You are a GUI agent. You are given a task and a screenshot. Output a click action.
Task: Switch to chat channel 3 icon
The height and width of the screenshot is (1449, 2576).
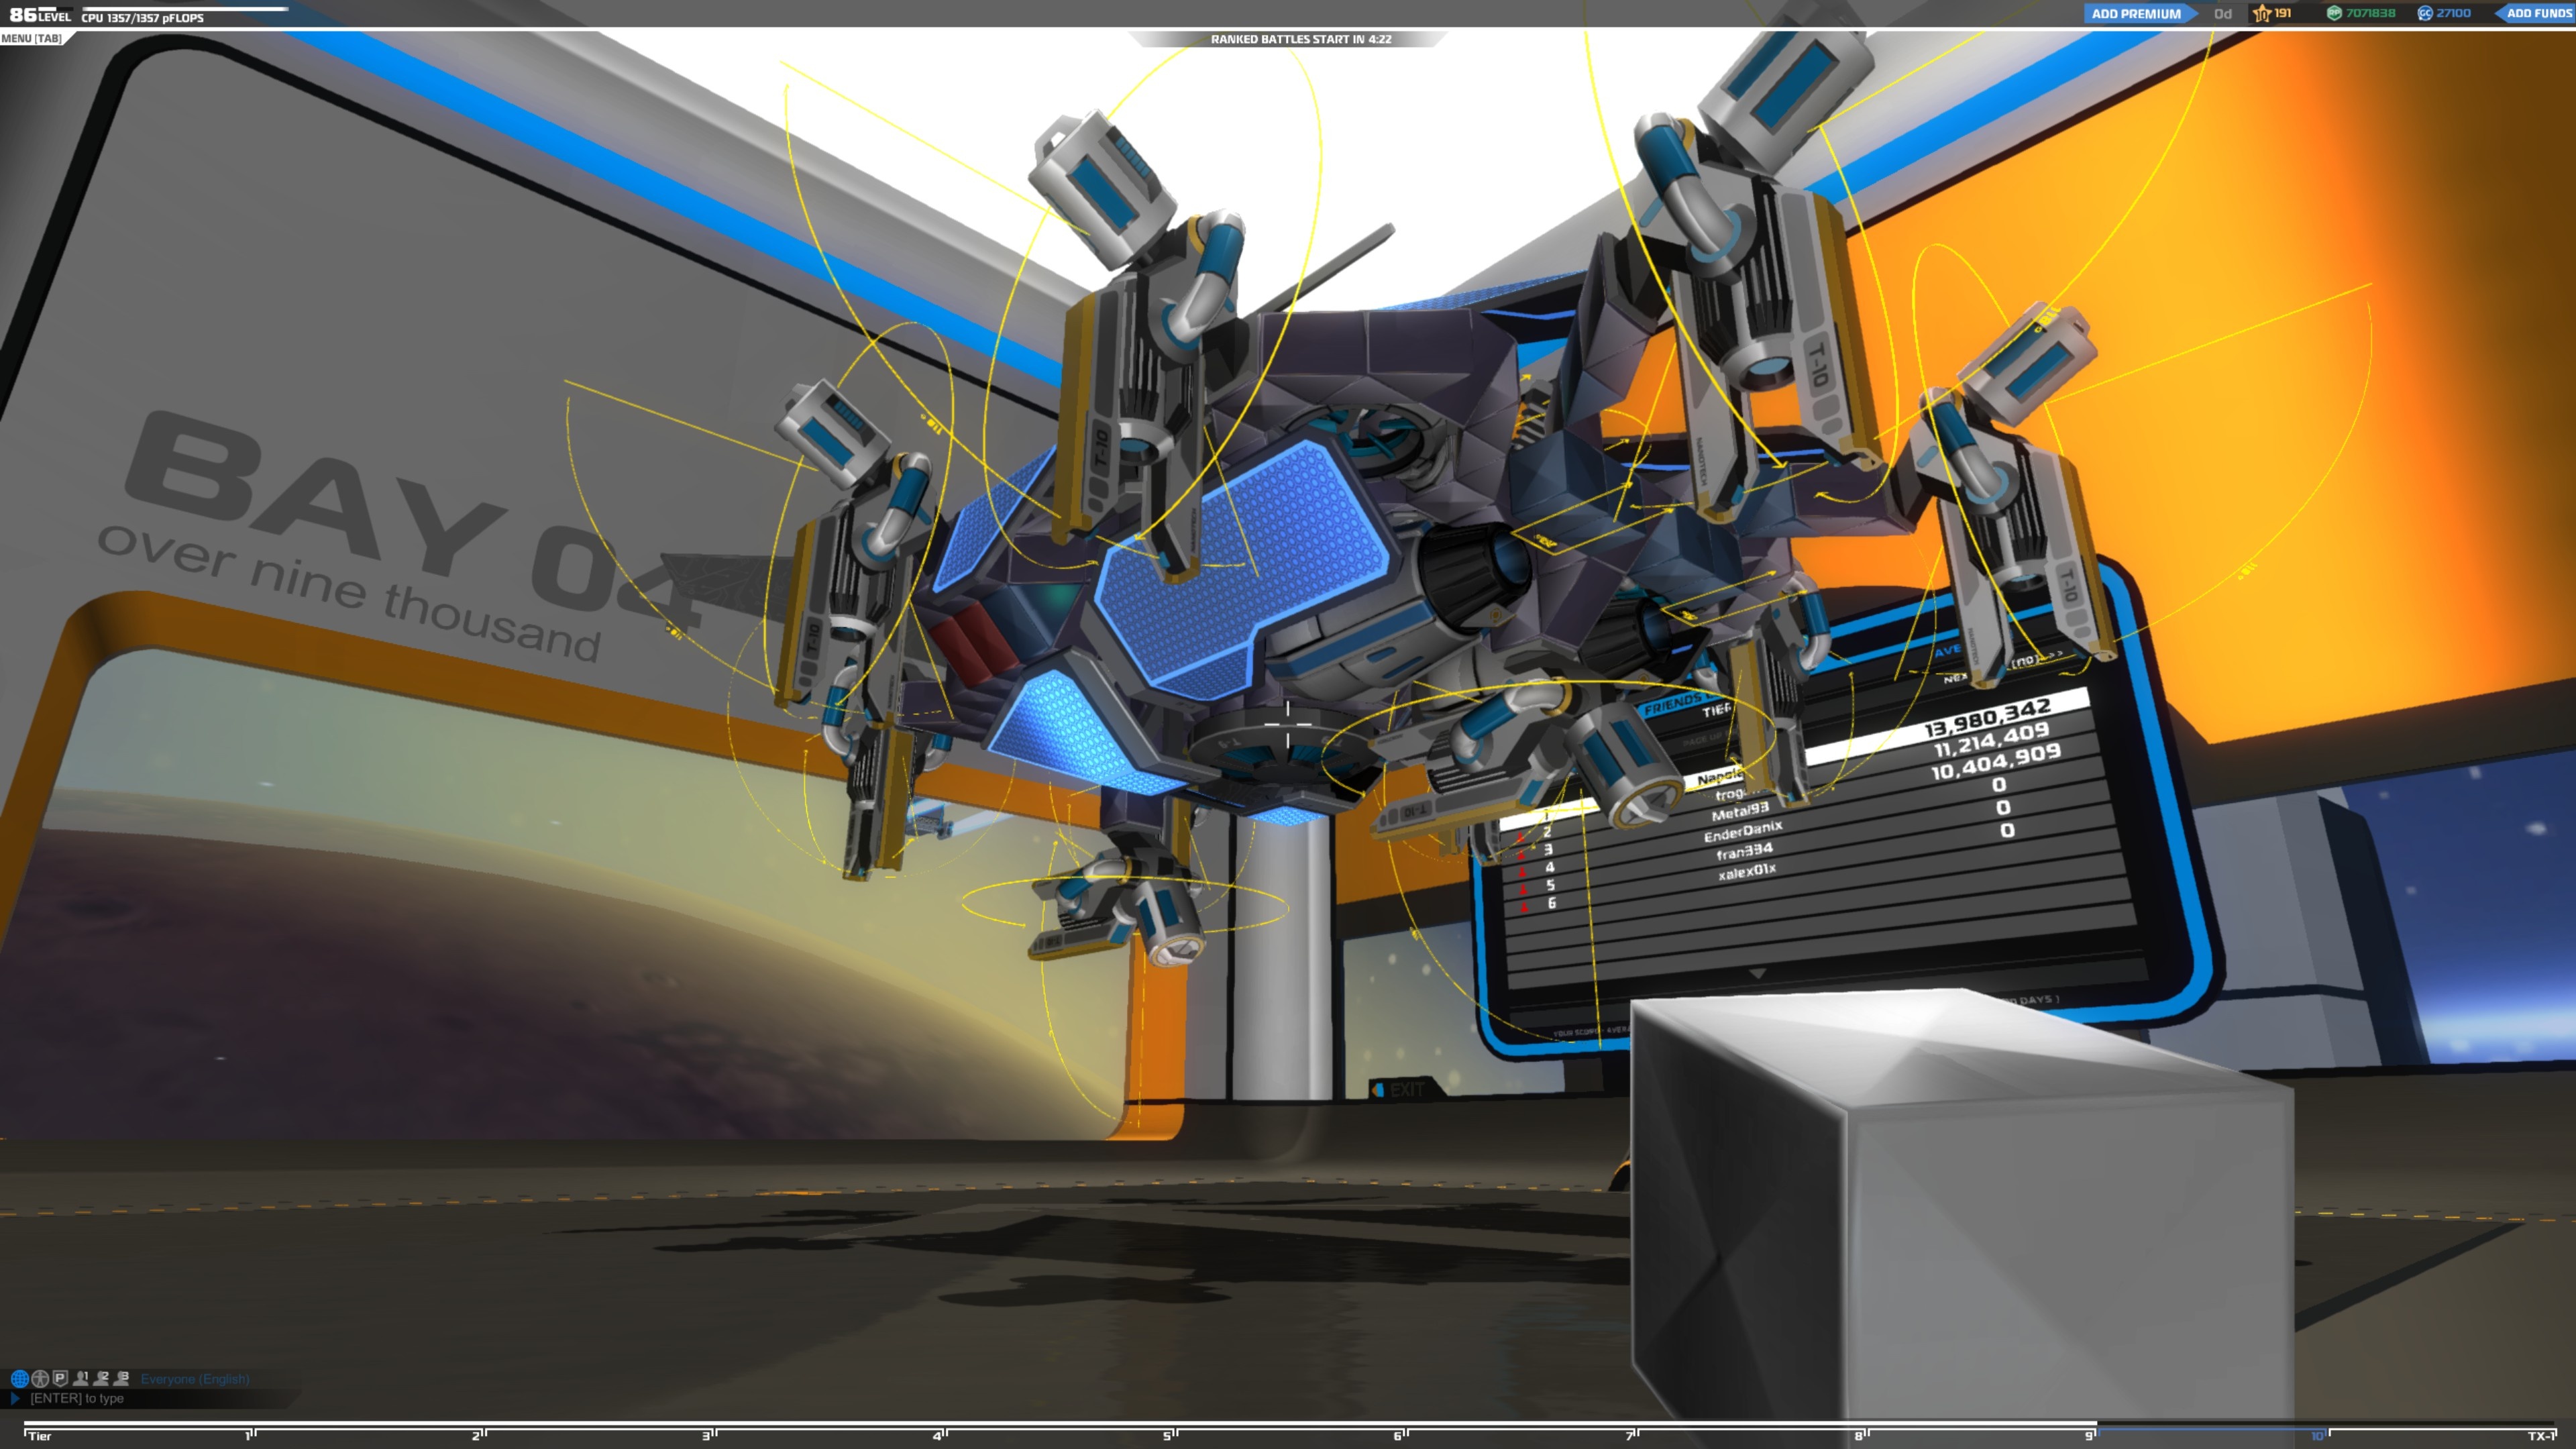tap(122, 1378)
